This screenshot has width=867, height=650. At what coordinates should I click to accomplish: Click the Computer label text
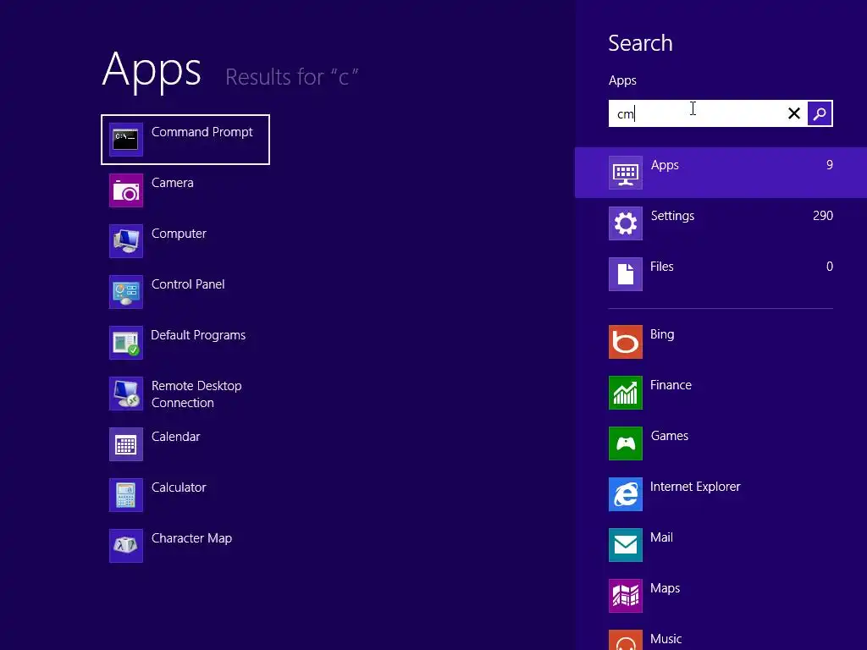coord(179,234)
